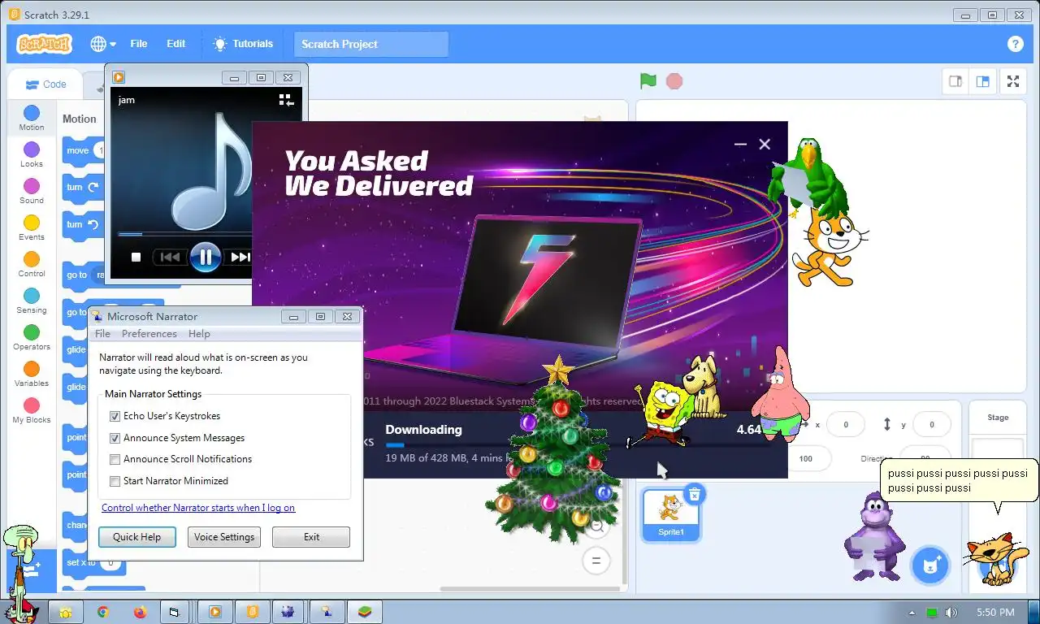
Task: Select the Variables block category
Action: tap(32, 375)
